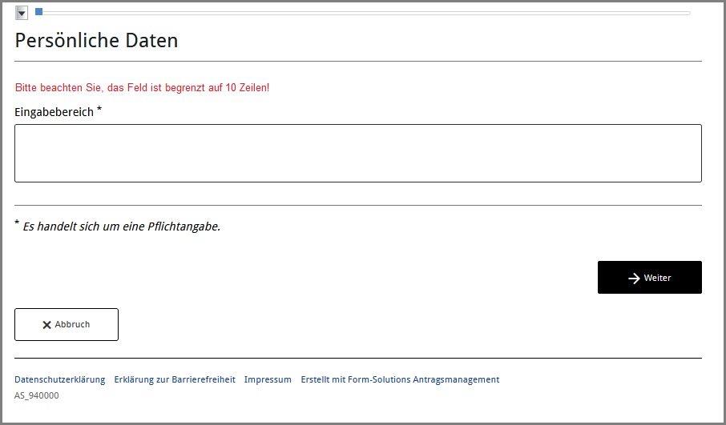Click the asterisk before the Pflichtangabe note
The image size is (726, 425).
17,224
